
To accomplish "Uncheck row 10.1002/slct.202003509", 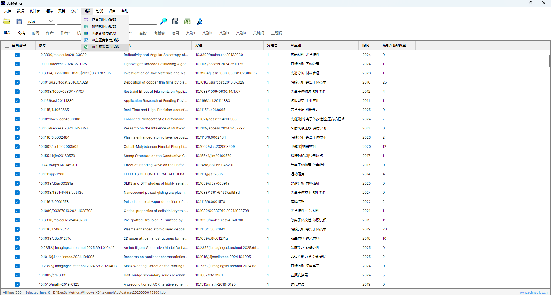I will pyautogui.click(x=17, y=147).
